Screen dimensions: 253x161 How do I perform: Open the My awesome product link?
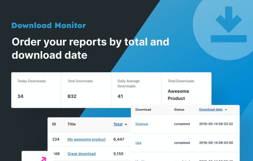pyautogui.click(x=87, y=139)
